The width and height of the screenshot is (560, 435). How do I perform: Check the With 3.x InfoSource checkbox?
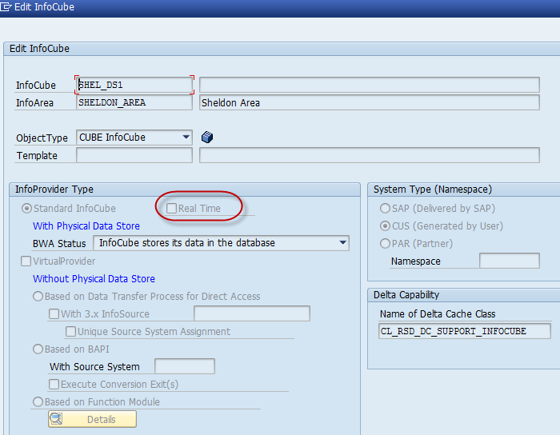(x=54, y=314)
